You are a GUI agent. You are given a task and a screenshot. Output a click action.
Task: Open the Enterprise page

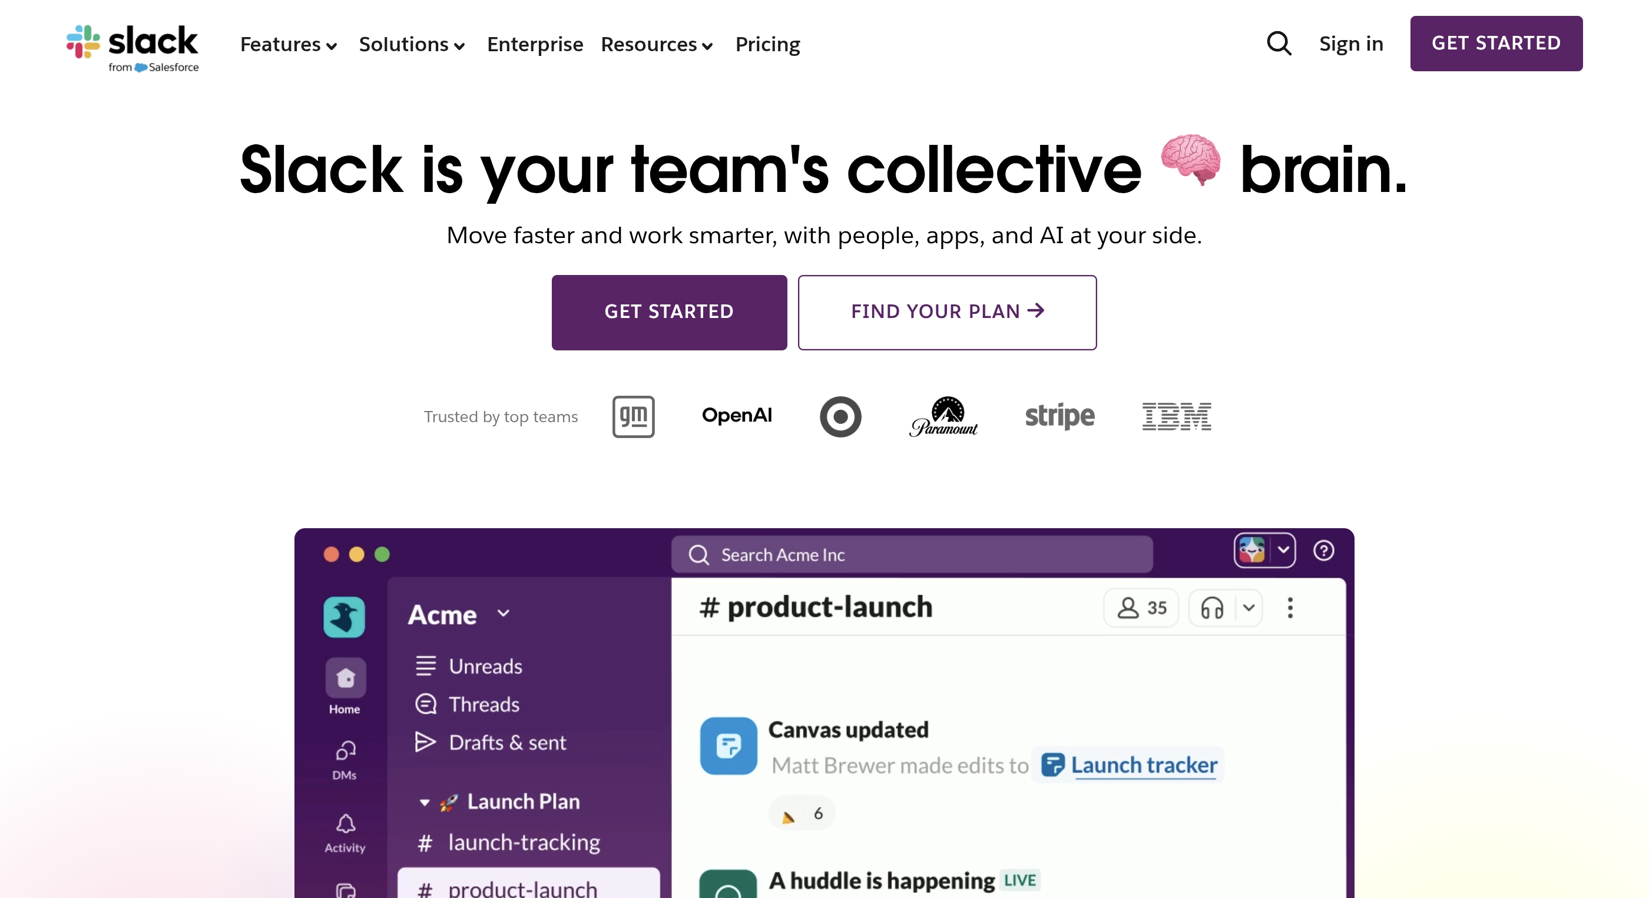535,45
